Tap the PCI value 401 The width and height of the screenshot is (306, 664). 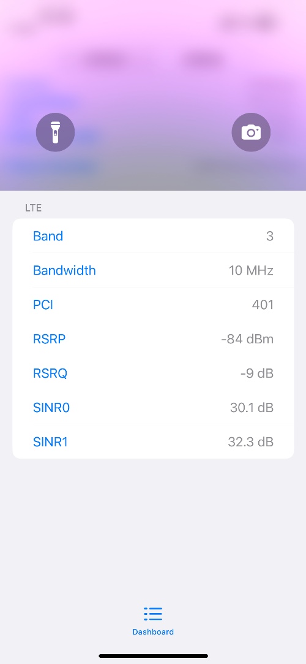coord(263,305)
